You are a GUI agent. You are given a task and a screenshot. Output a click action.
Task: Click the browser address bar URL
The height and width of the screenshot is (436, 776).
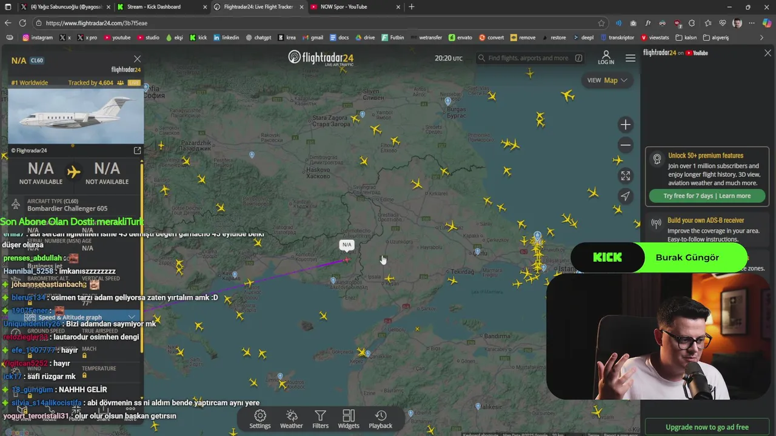tap(96, 23)
